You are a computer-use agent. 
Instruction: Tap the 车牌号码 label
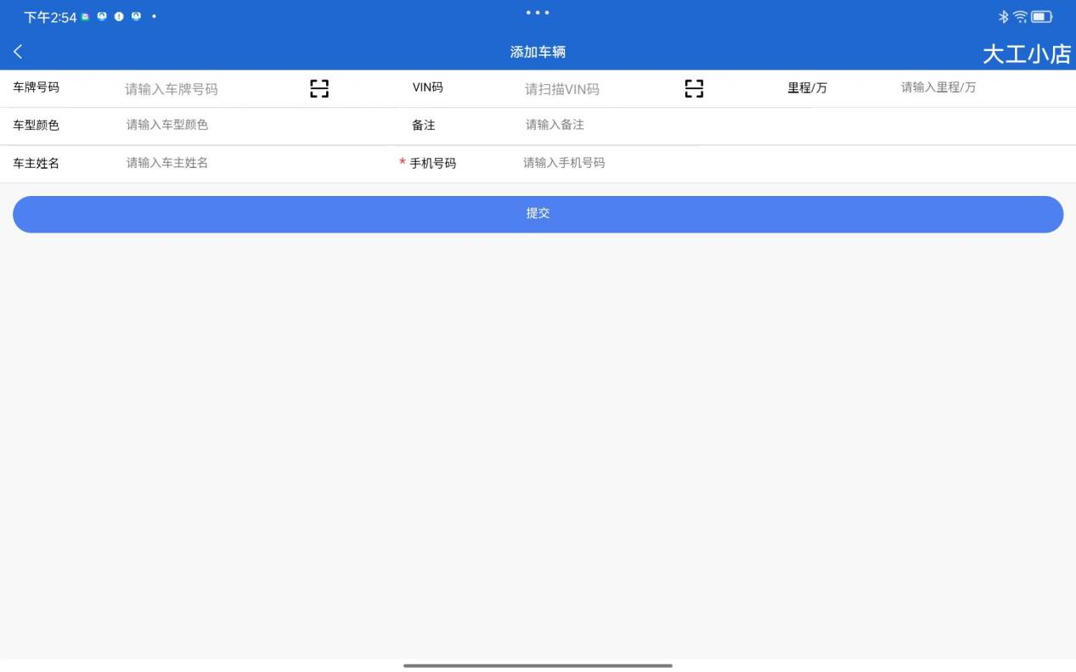tap(36, 87)
